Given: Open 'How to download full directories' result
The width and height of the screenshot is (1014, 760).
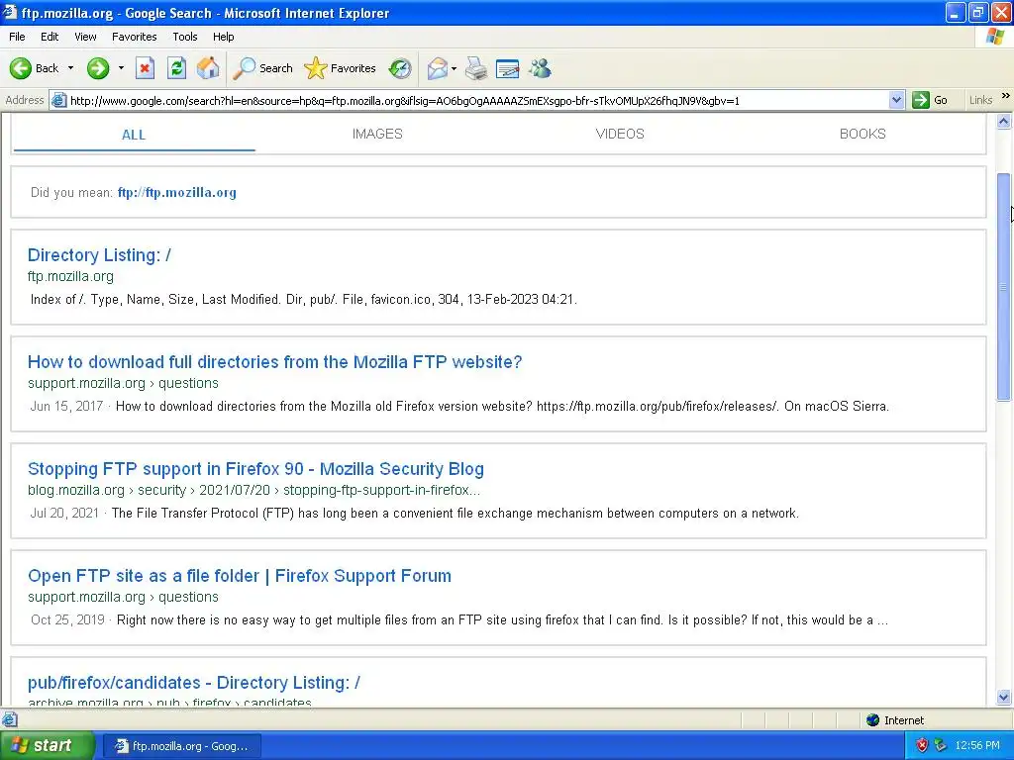Looking at the screenshot, I should tap(274, 362).
